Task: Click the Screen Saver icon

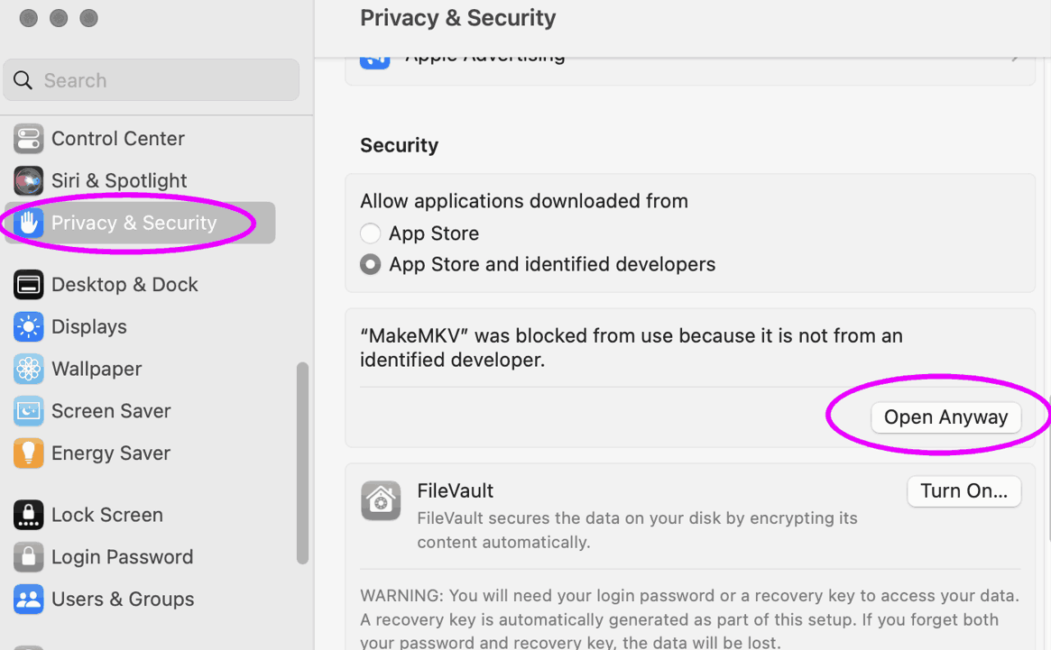Action: [28, 411]
